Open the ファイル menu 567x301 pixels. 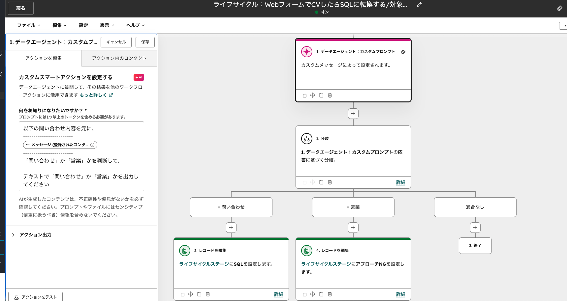pos(29,25)
